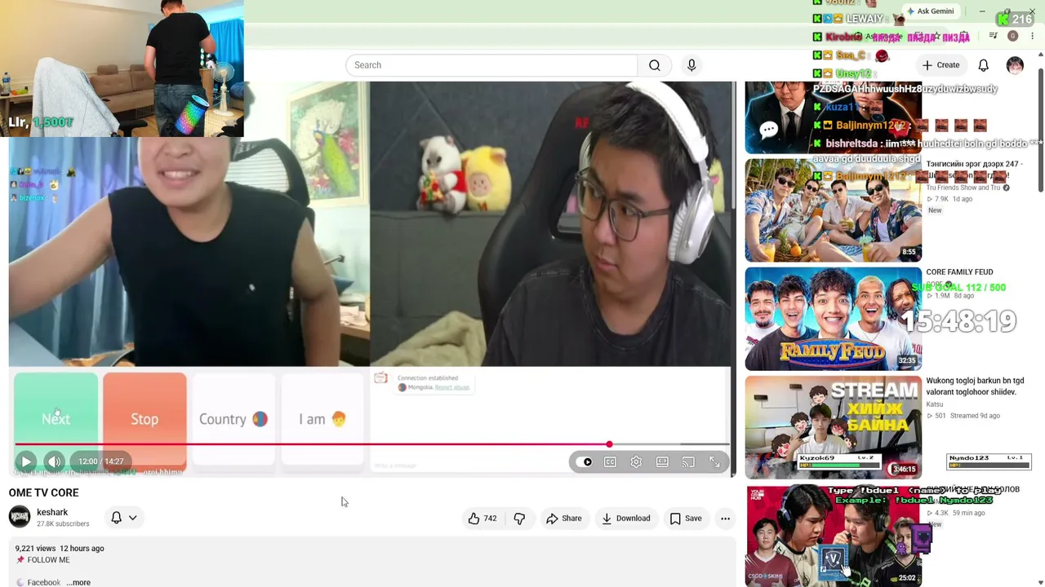Open keshark channel avatar

20,517
